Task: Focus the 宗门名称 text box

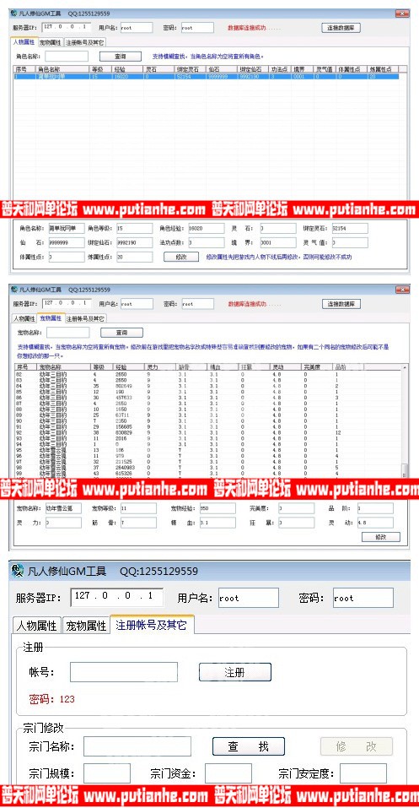Action: (x=137, y=746)
